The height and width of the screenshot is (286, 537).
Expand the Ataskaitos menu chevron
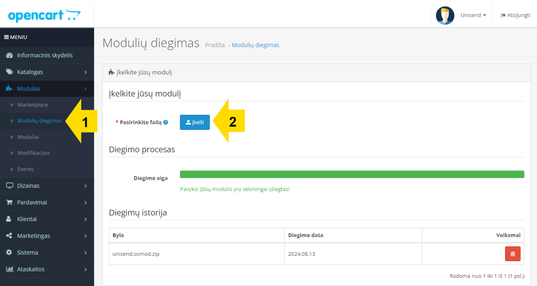coord(86,269)
